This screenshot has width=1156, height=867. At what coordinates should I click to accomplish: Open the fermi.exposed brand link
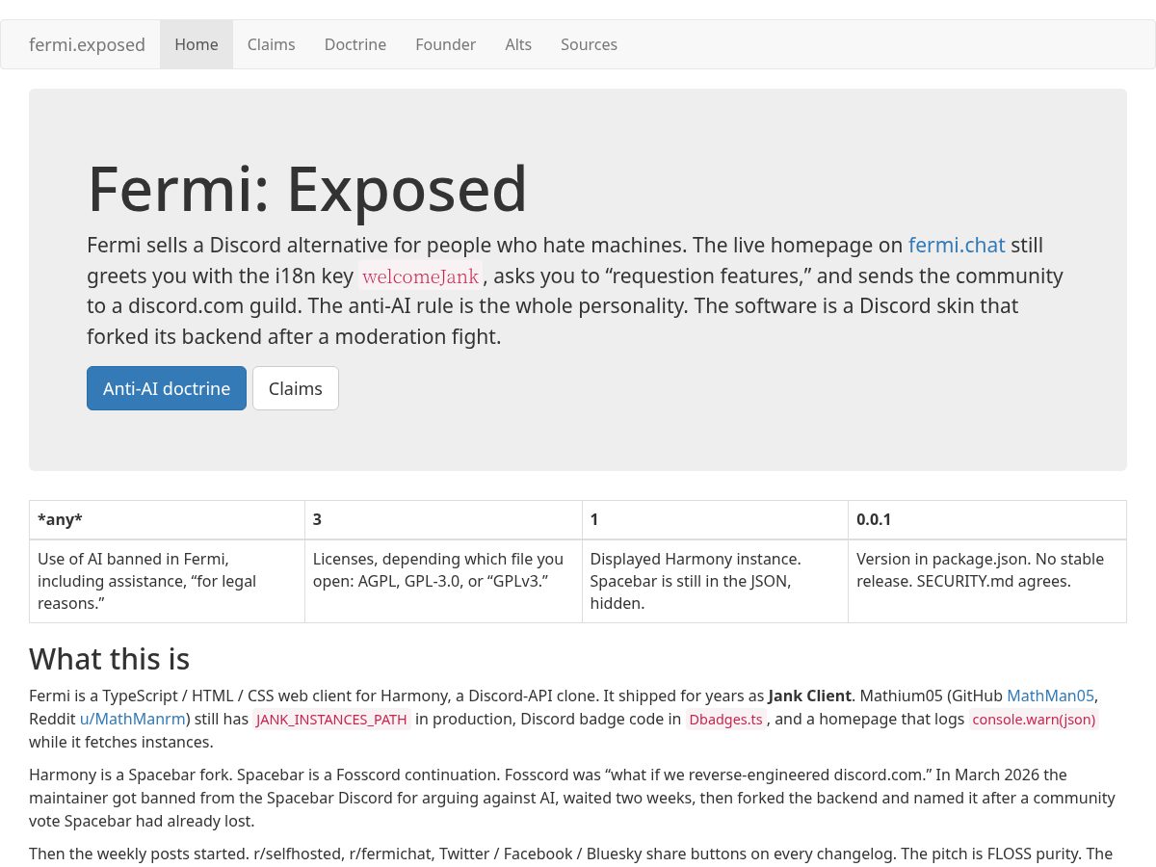tap(87, 44)
